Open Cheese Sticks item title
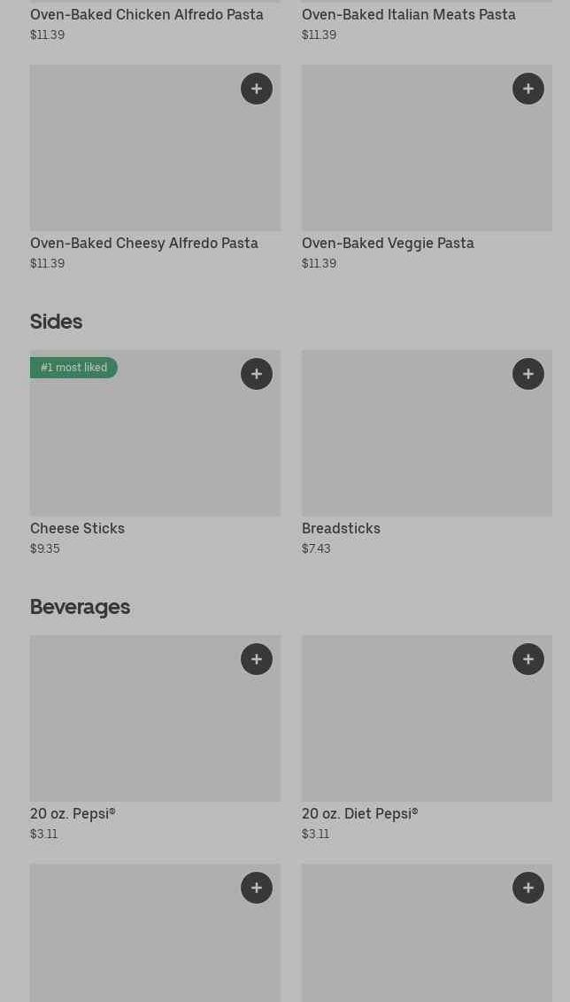 click(x=78, y=528)
